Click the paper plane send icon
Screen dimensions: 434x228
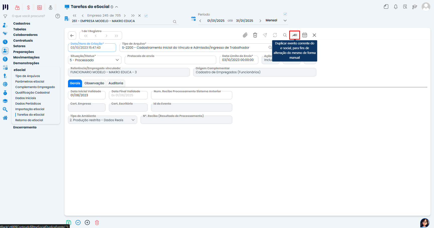pos(265,35)
